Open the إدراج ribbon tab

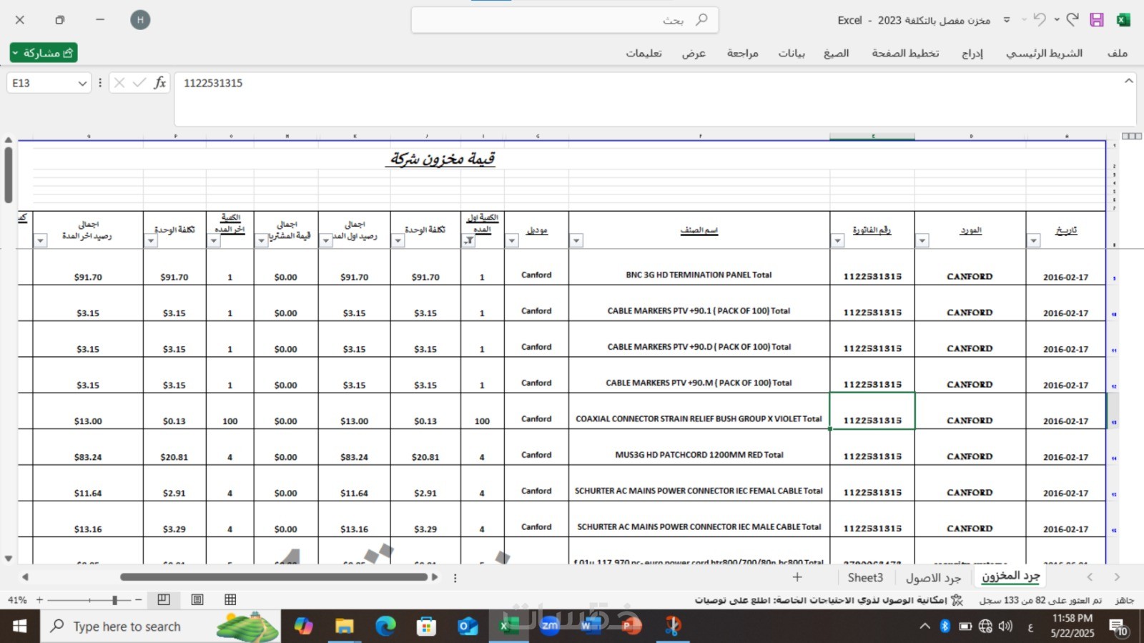point(972,53)
